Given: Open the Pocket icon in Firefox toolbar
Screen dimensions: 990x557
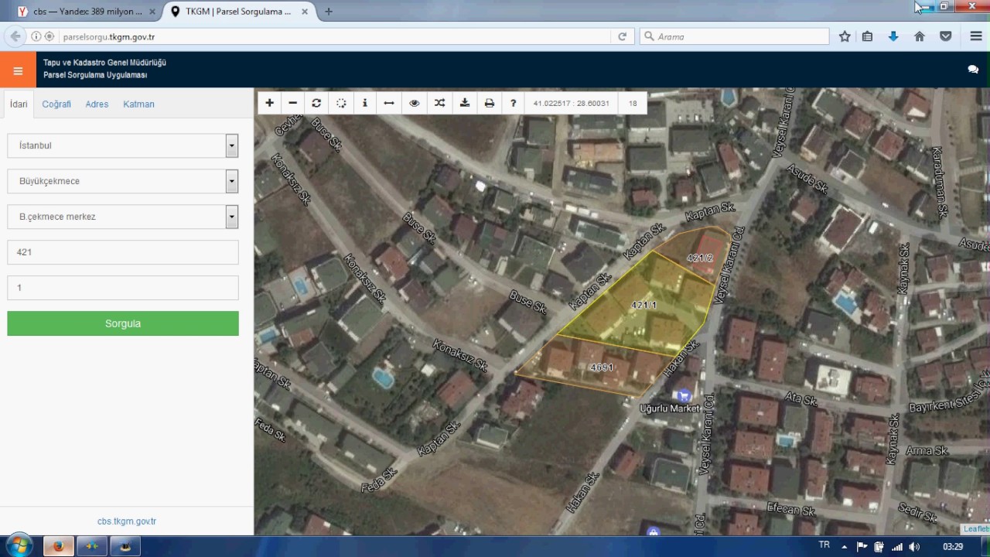Looking at the screenshot, I should click(945, 36).
